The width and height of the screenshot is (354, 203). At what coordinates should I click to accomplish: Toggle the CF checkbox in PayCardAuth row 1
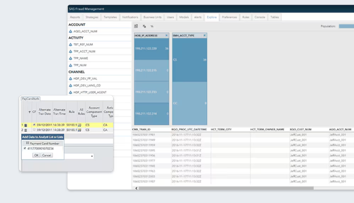34,124
